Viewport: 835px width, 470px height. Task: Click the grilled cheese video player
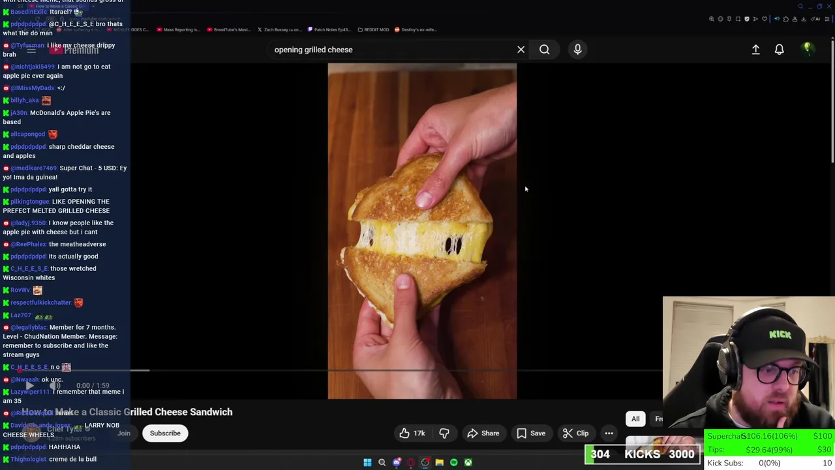pyautogui.click(x=422, y=230)
